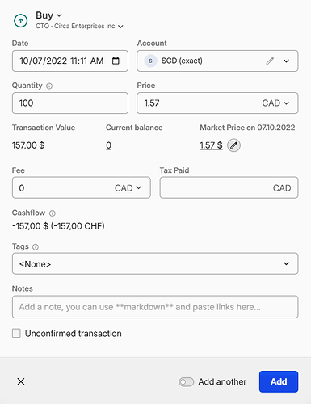This screenshot has width=311, height=404.
Task: Check the Unconfirmed transaction checkbox
Action: tap(16, 333)
